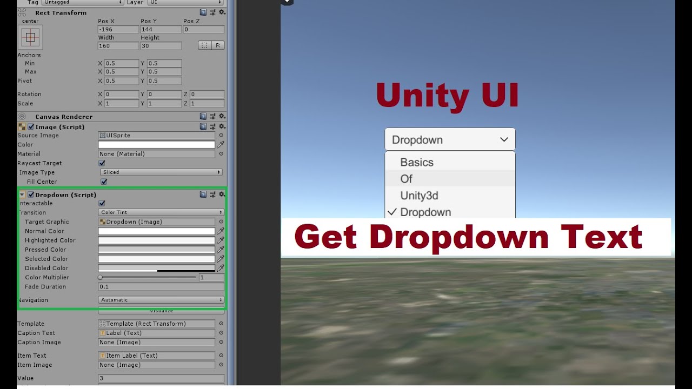
Task: Open the Rect Transform help reference icon
Action: click(x=203, y=12)
